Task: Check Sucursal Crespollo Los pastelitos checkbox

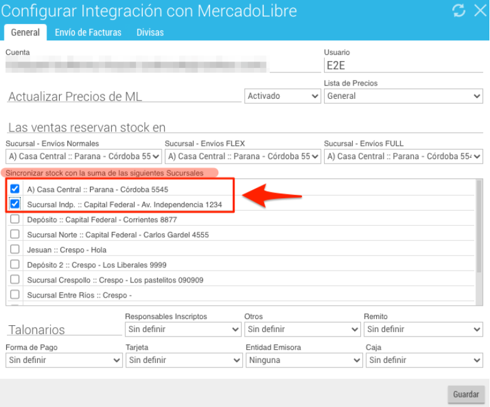Action: click(14, 279)
